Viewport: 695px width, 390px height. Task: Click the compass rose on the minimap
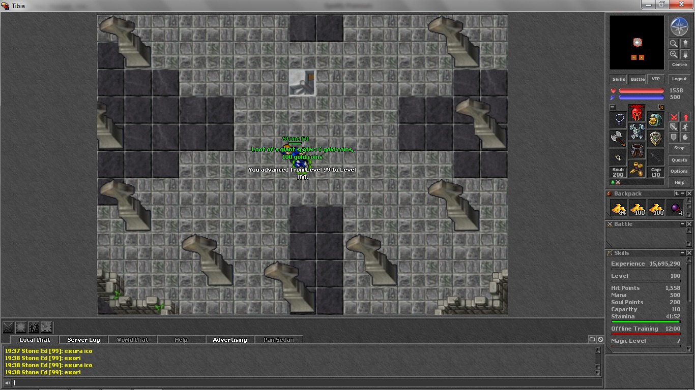[679, 26]
